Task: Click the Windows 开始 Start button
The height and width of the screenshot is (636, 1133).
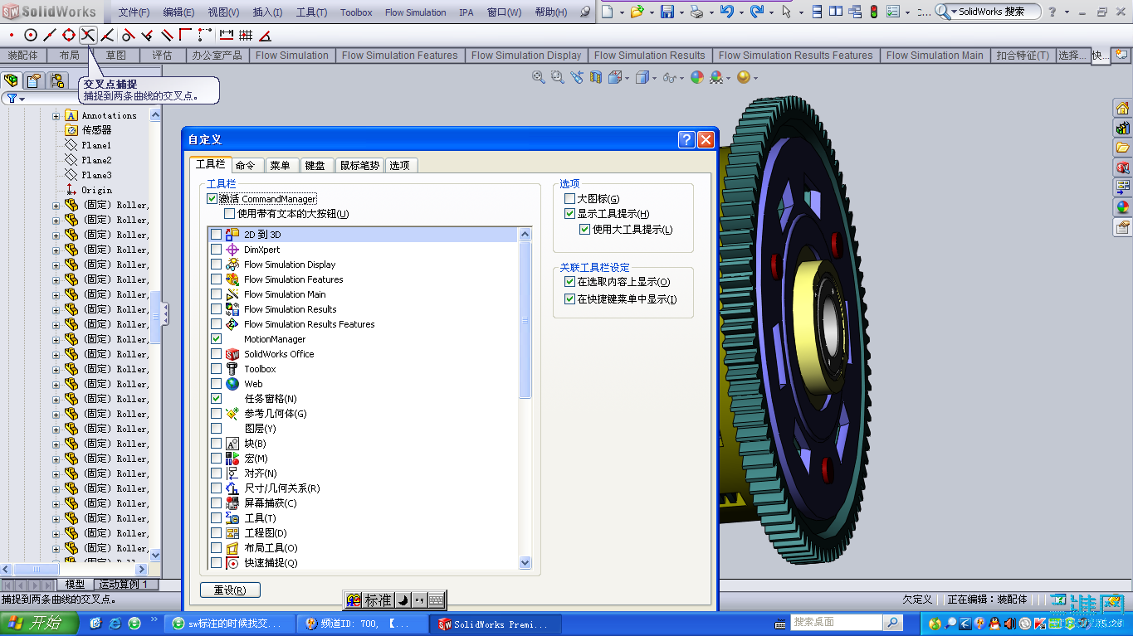Action: click(38, 624)
